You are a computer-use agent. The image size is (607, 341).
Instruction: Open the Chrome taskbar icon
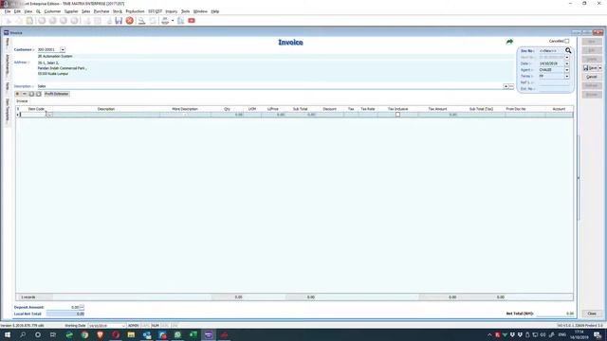84,334
